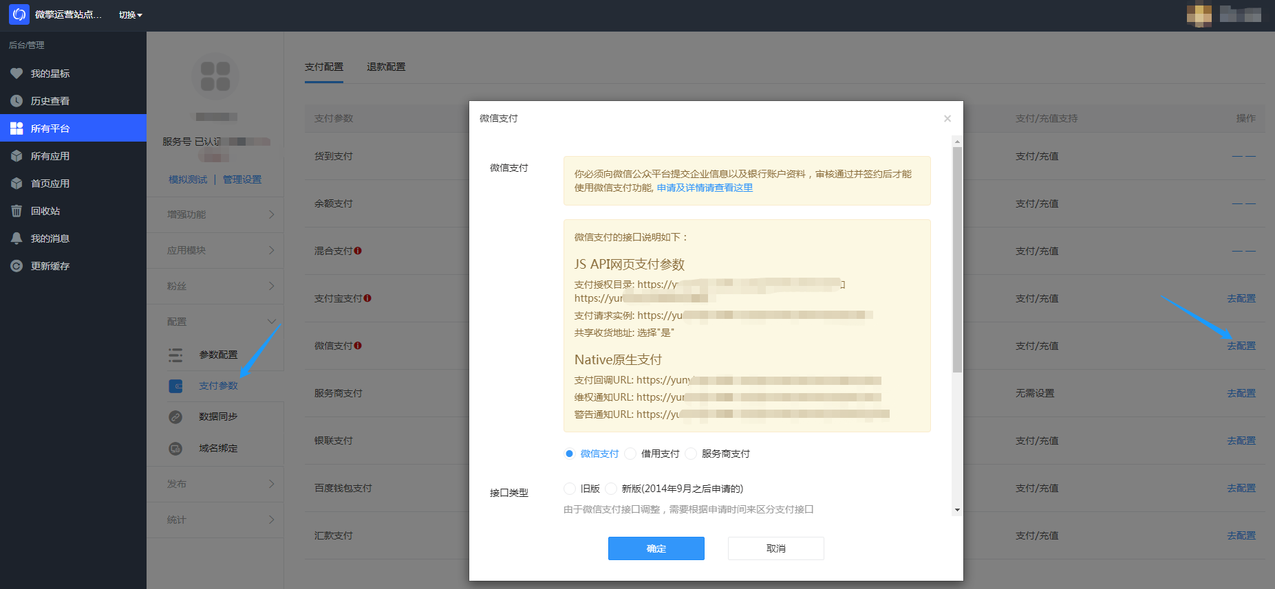Image resolution: width=1275 pixels, height=589 pixels.
Task: Open 我的星标 menu item
Action: [73, 74]
